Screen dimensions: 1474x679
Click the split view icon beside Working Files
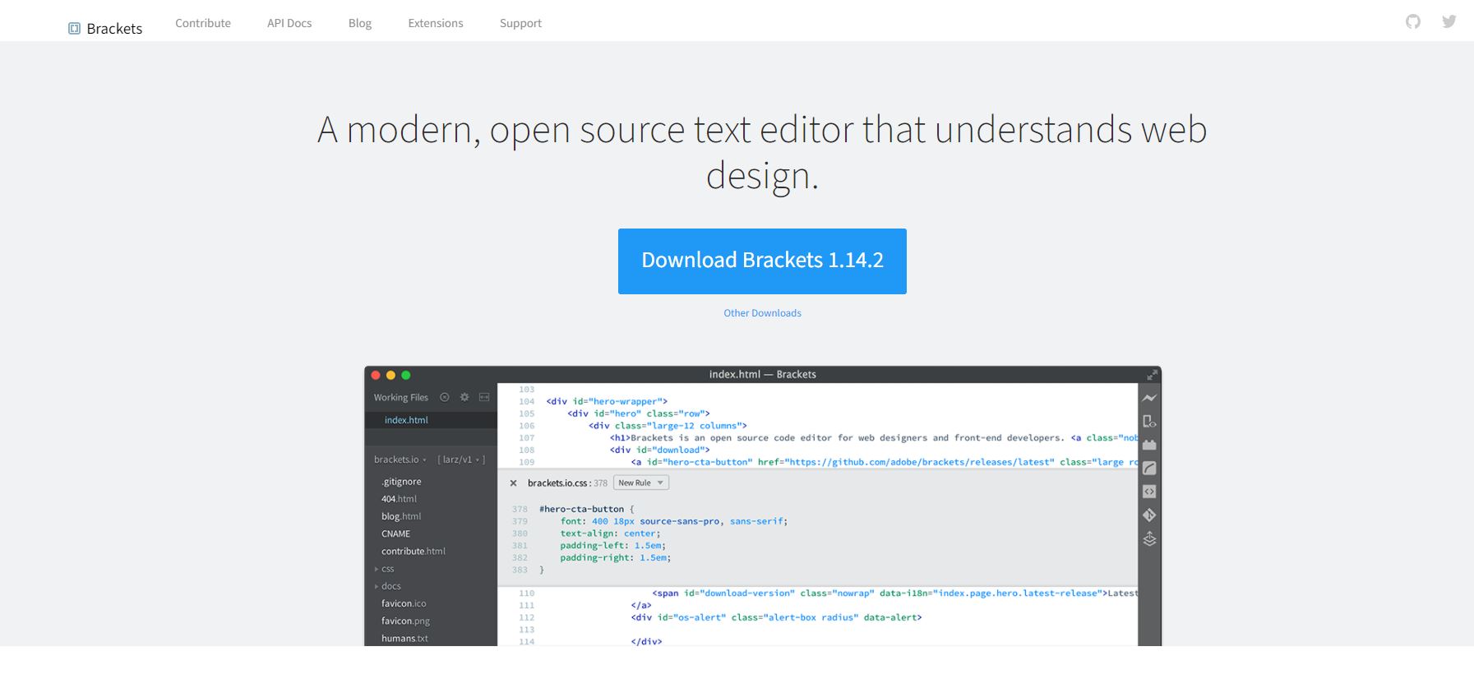(x=484, y=397)
